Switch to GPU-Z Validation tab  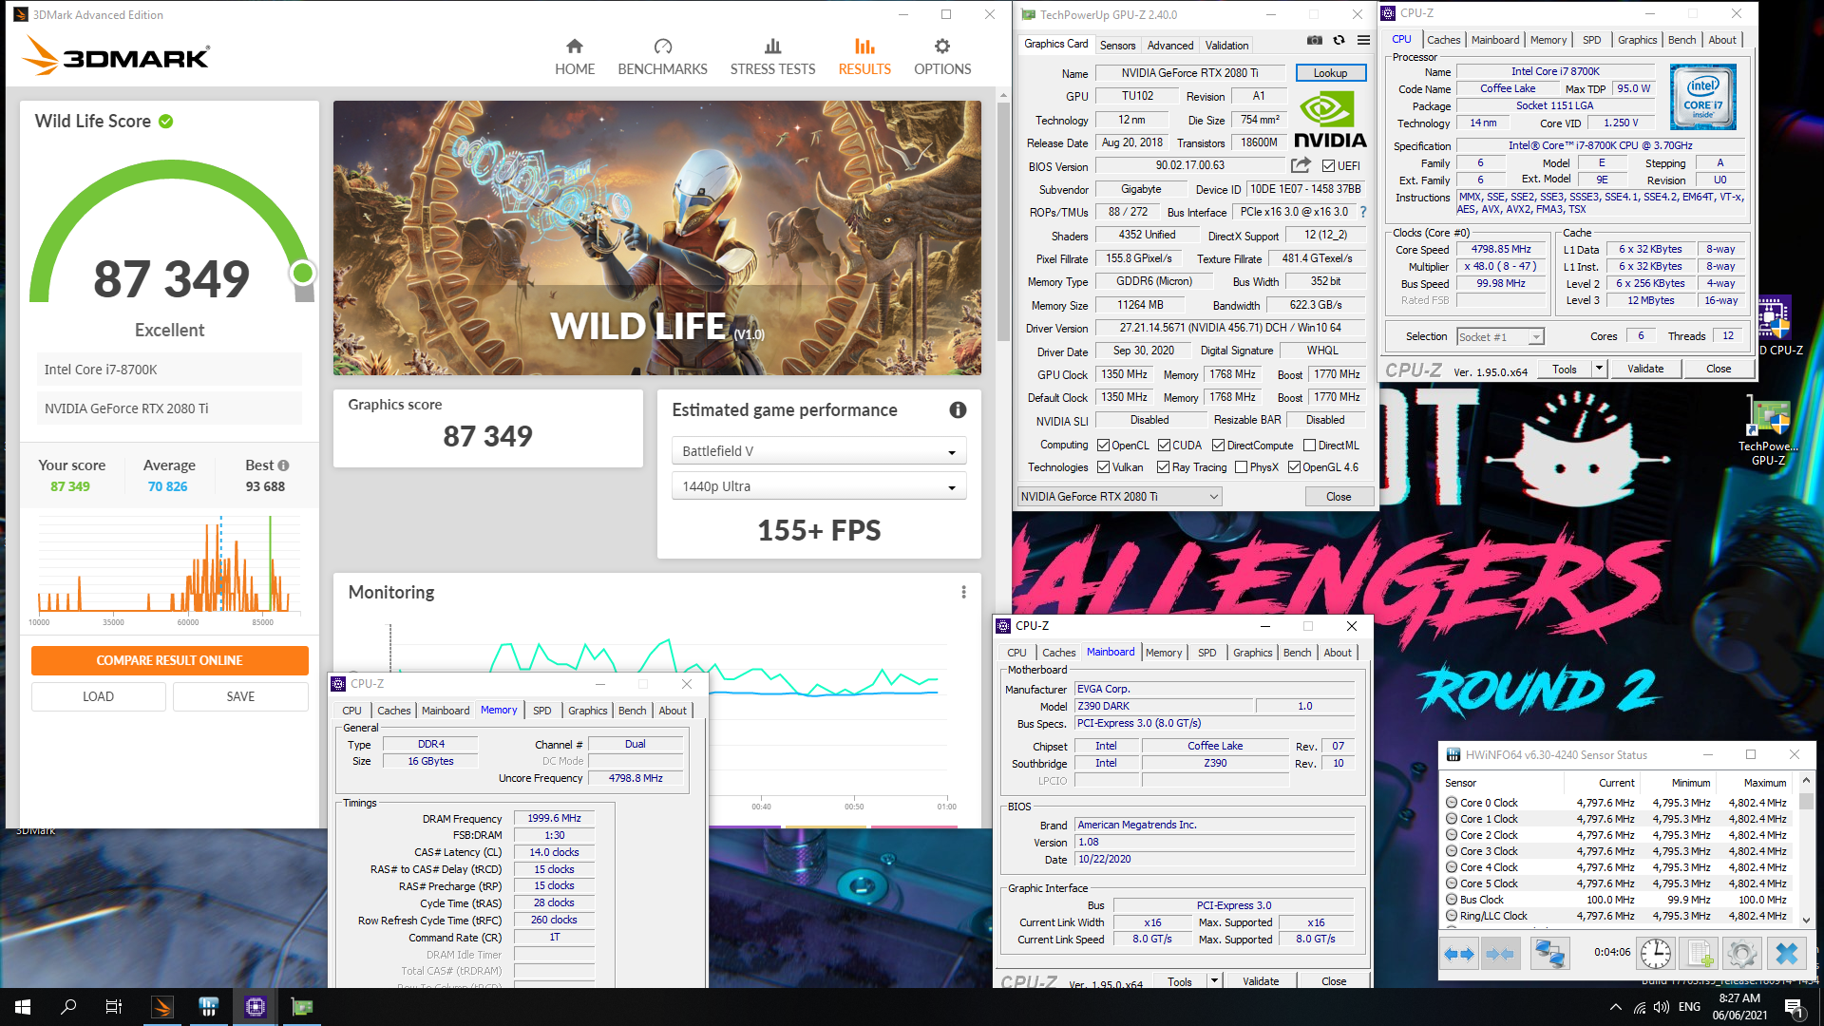[x=1226, y=45]
